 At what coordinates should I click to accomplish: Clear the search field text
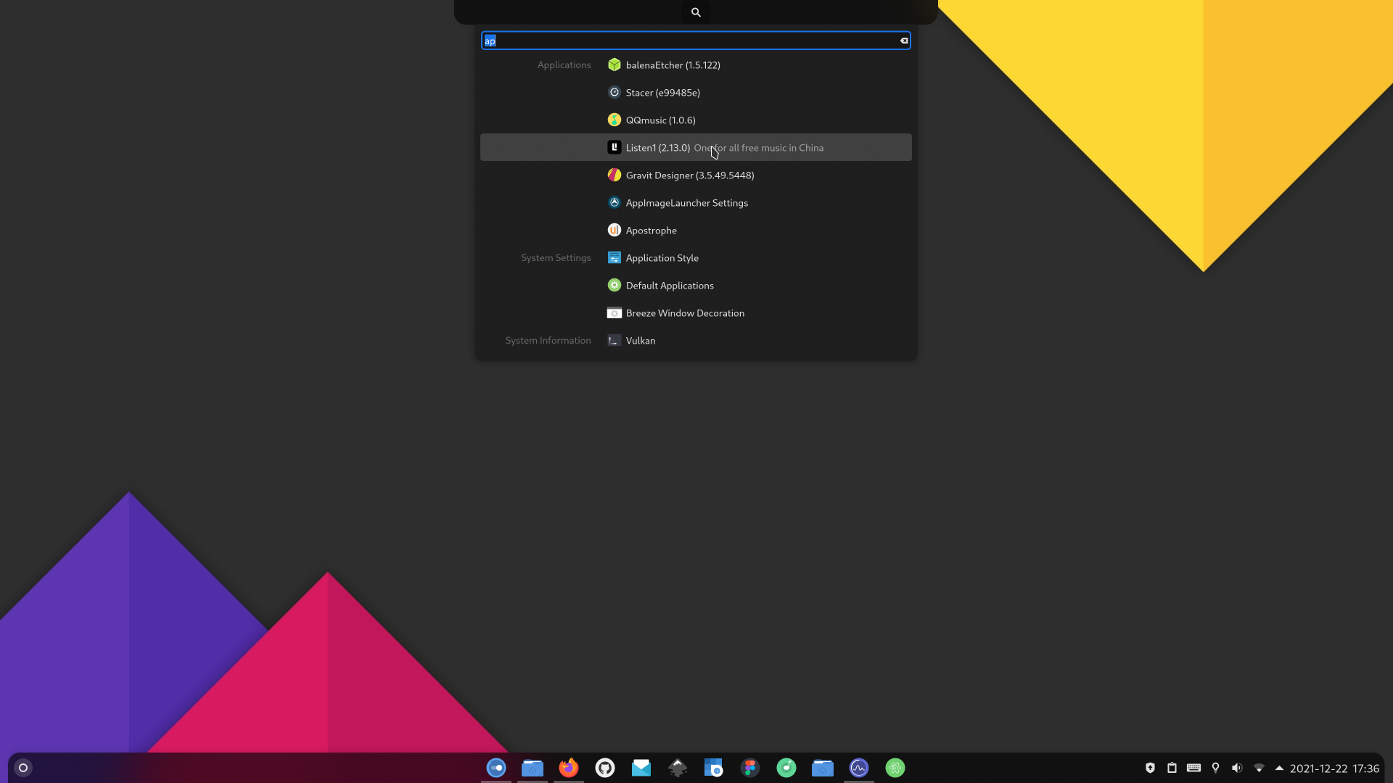tap(904, 41)
